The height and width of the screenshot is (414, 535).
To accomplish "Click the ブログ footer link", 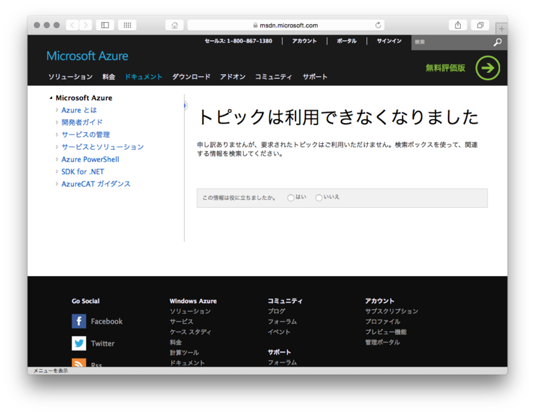I will pyautogui.click(x=276, y=311).
